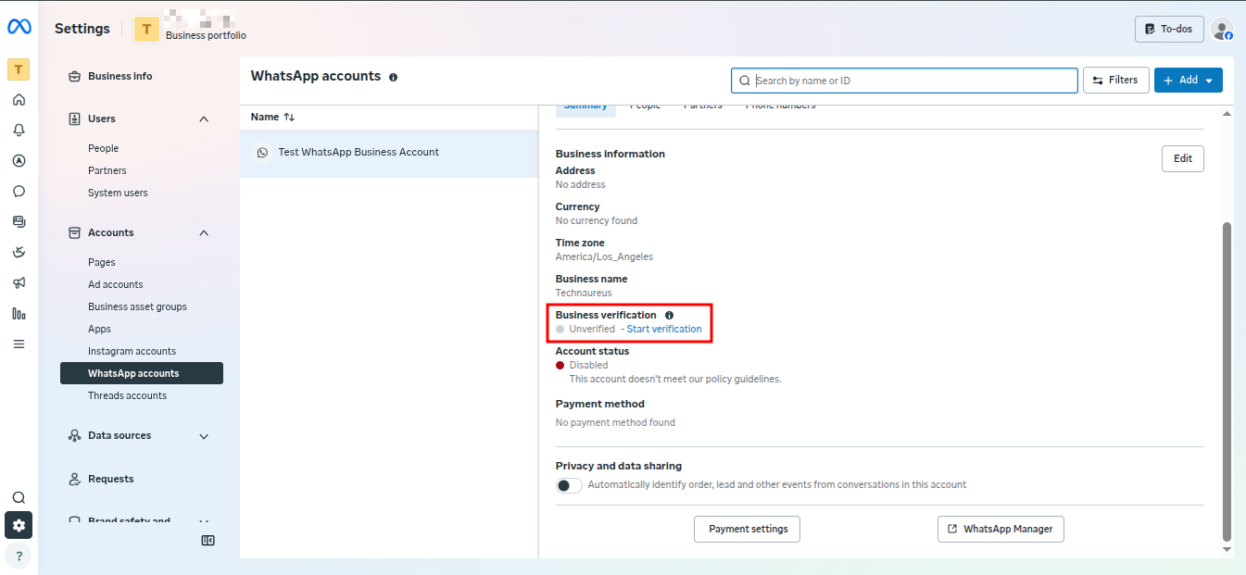Click the Meta logo icon
The height and width of the screenshot is (575, 1246).
(19, 27)
